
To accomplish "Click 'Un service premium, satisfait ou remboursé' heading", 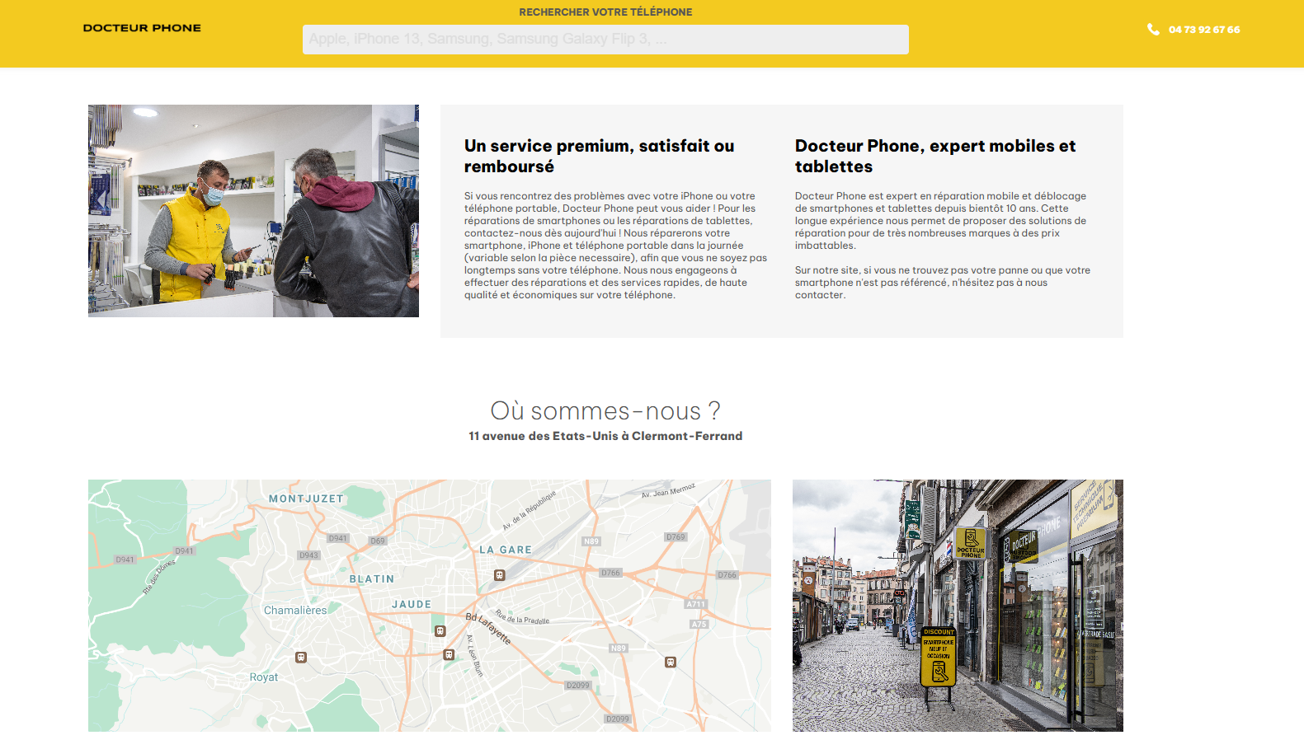I will pyautogui.click(x=600, y=156).
